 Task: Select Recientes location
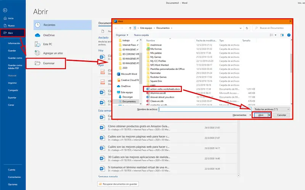[63, 25]
